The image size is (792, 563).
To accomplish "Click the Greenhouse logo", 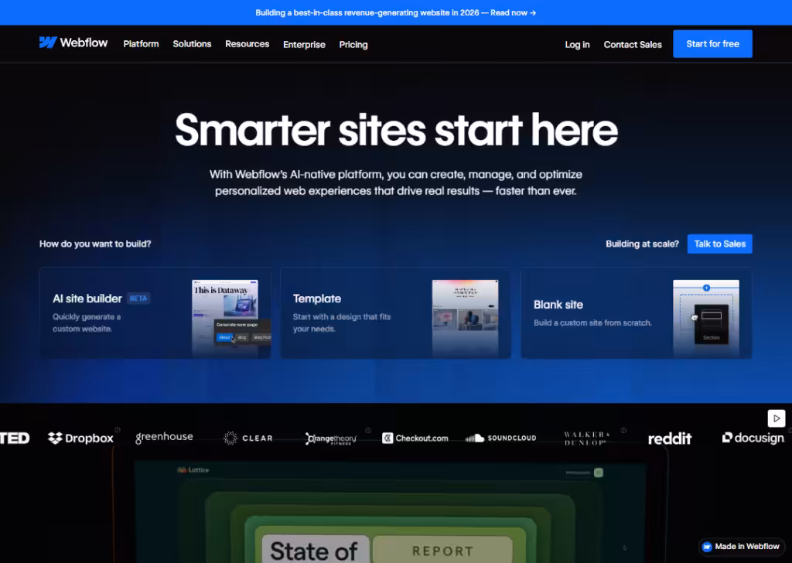I will click(164, 436).
